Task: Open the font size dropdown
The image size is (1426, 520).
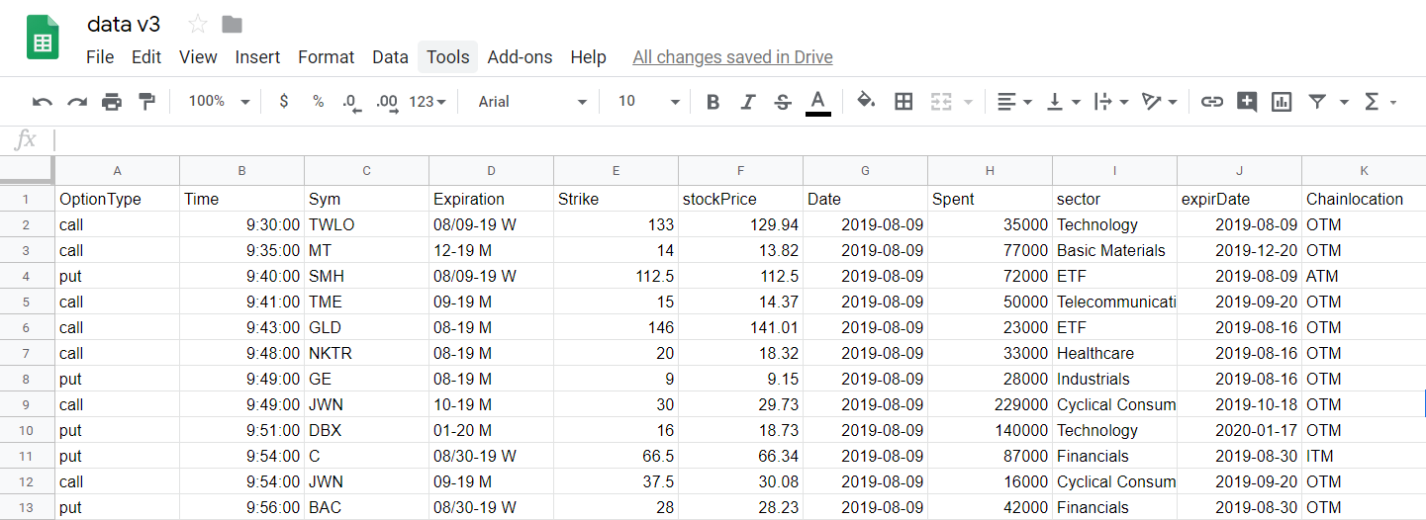Action: [649, 101]
